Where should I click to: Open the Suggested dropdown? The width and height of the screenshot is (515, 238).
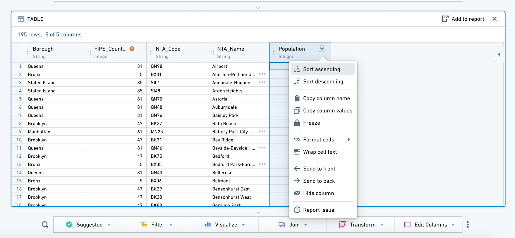pyautogui.click(x=88, y=225)
